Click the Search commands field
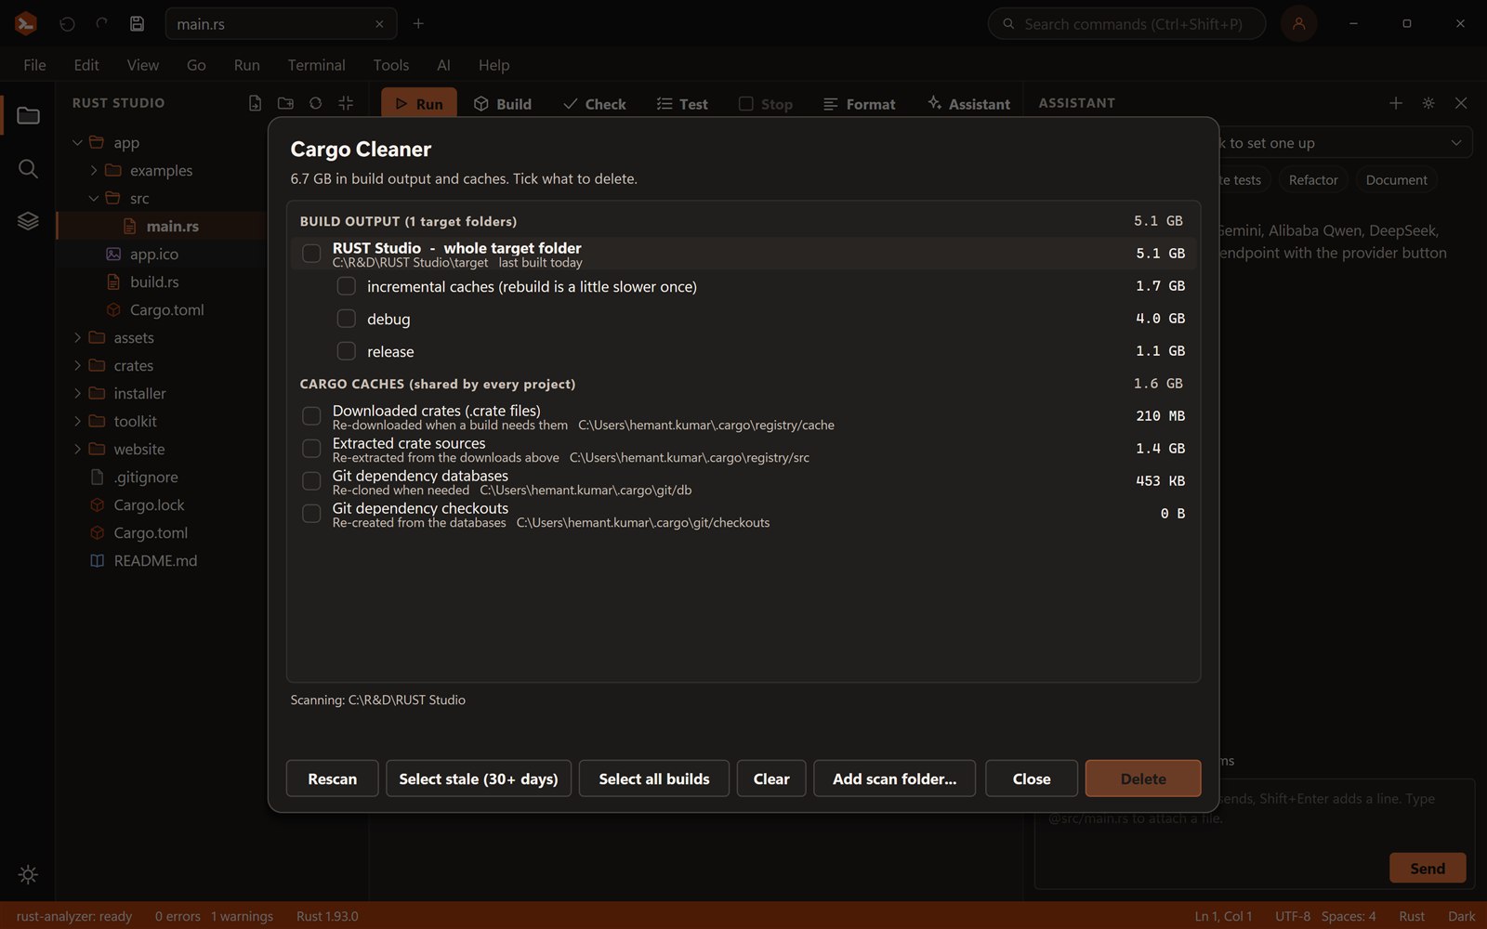The width and height of the screenshot is (1487, 929). point(1126,24)
